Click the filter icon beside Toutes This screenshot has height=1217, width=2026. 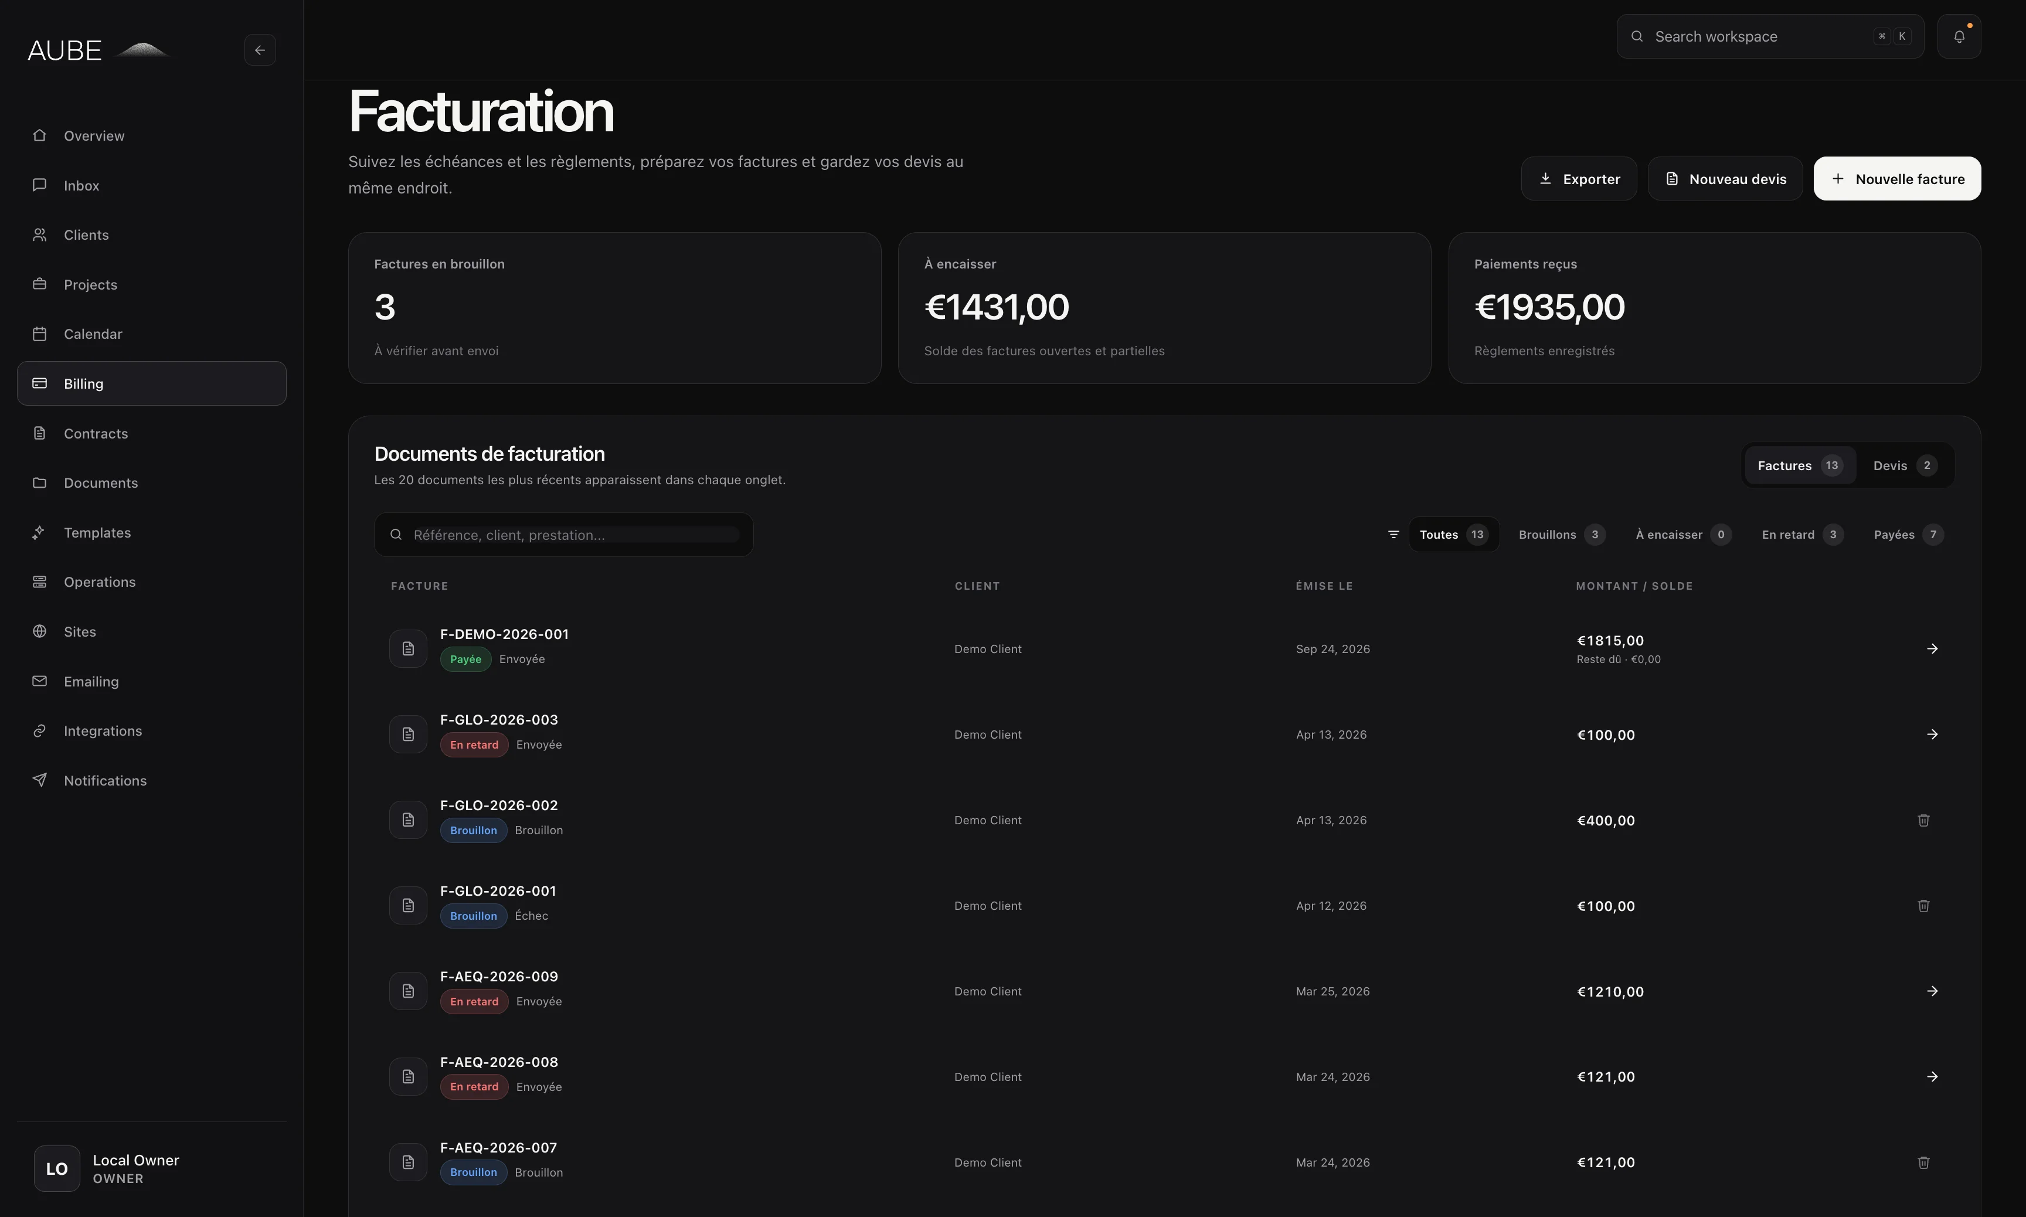[1393, 535]
